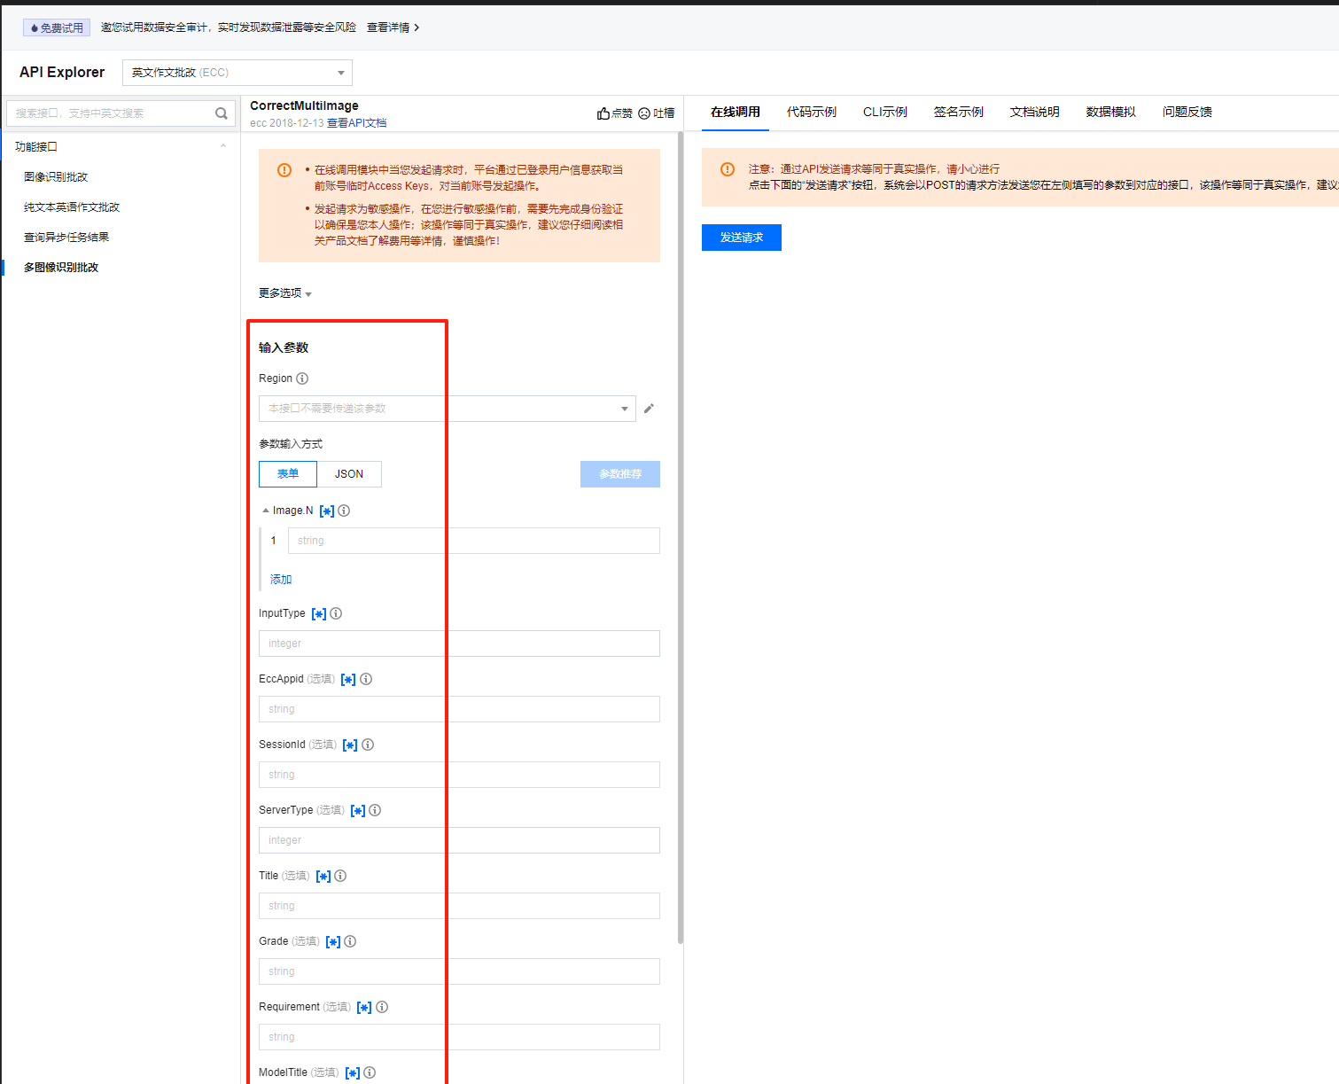Click the variable [*] icon for SessionId
Screen dimensions: 1339x1084
(350, 745)
